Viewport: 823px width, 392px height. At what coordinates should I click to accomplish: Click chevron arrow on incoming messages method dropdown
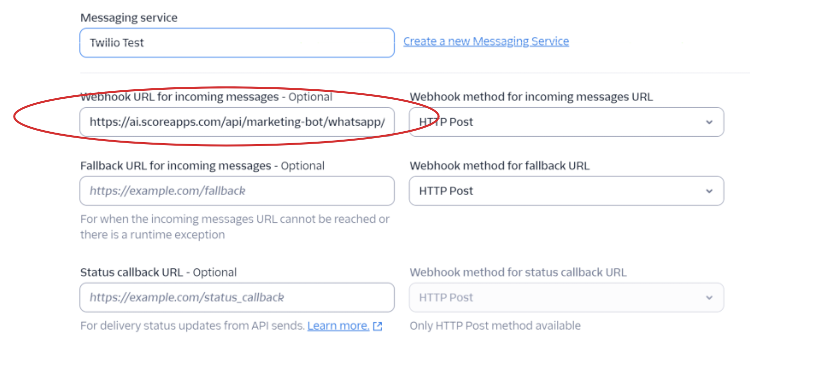pyautogui.click(x=709, y=122)
